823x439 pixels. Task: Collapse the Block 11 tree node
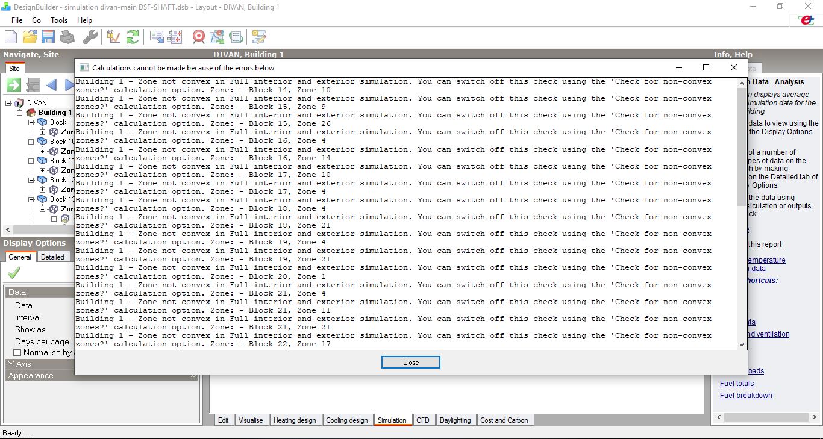31,161
